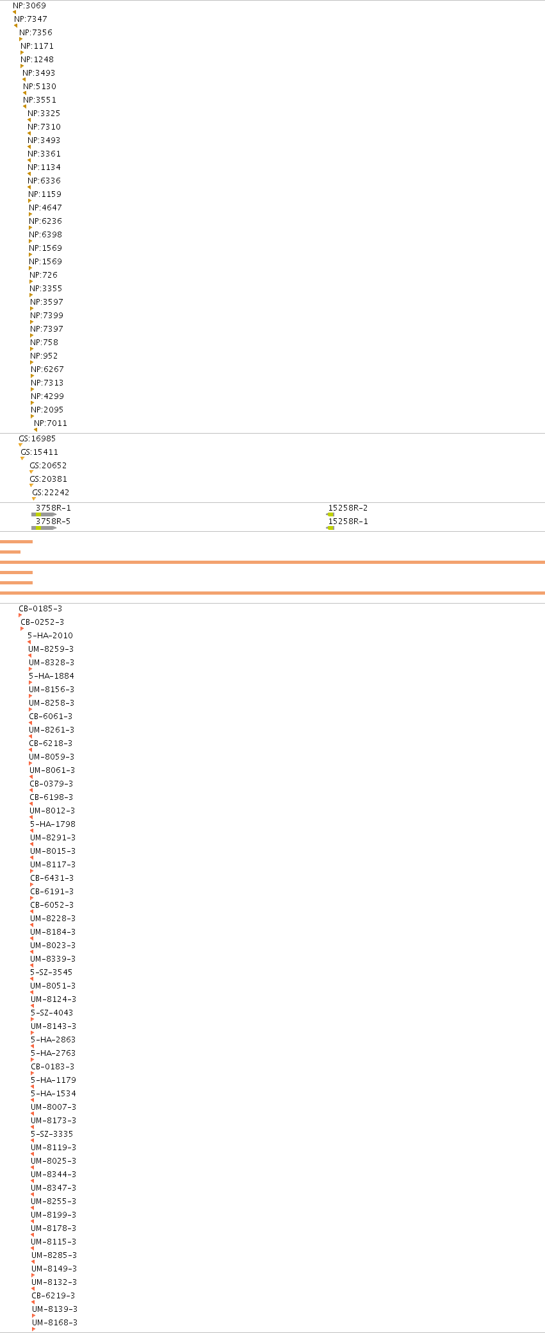Select the CB-6219-3 feature
Screen dimensions: 545x1333
tap(54, 1296)
